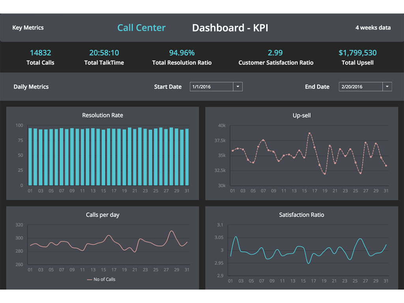Image resolution: width=404 pixels, height=303 pixels.
Task: Select the Total TalkTime value 20:58:10
Action: [104, 53]
